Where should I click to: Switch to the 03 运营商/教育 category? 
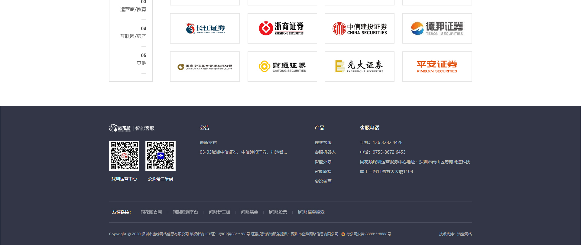coord(133,7)
